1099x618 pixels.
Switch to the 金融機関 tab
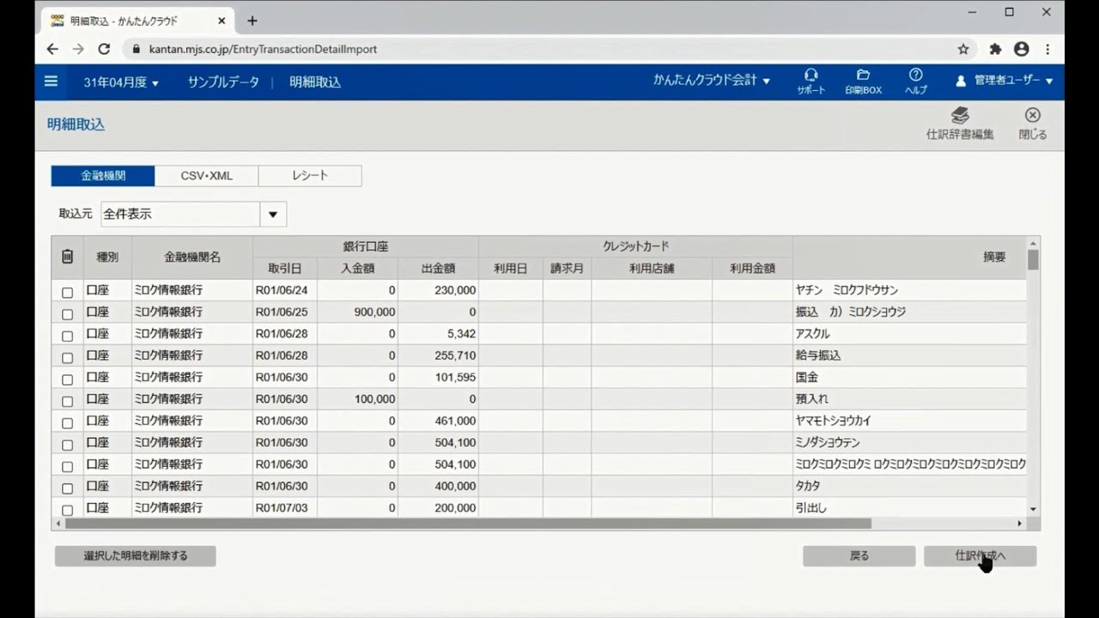click(103, 175)
